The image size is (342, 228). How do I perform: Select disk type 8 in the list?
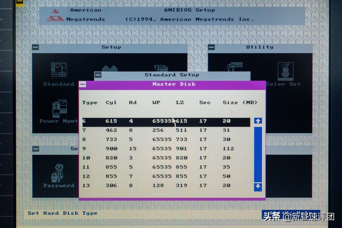pyautogui.click(x=166, y=140)
